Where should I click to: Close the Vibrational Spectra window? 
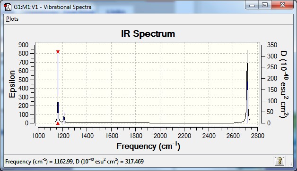pyautogui.click(x=282, y=5)
